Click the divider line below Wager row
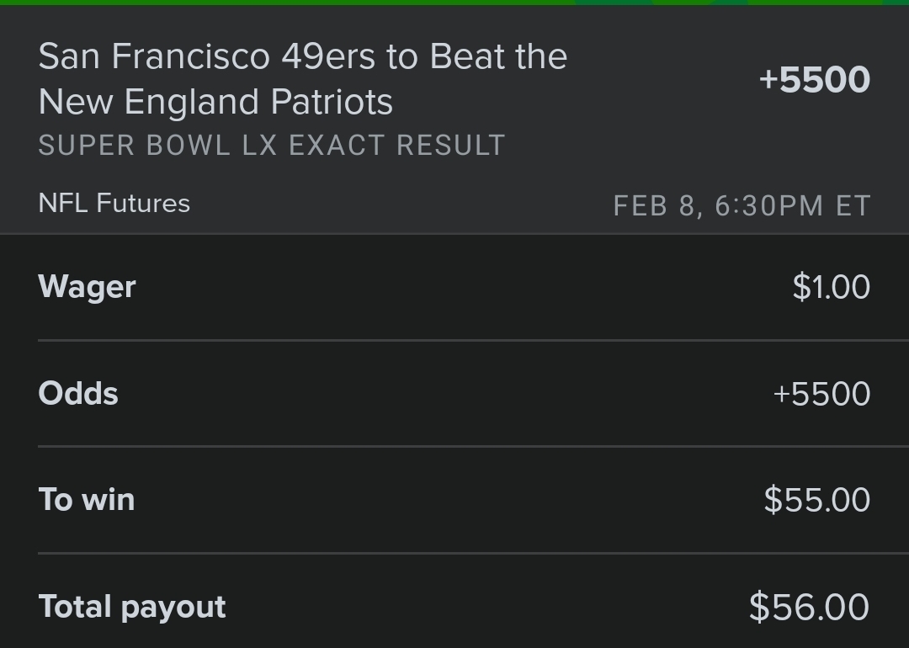 tap(473, 340)
